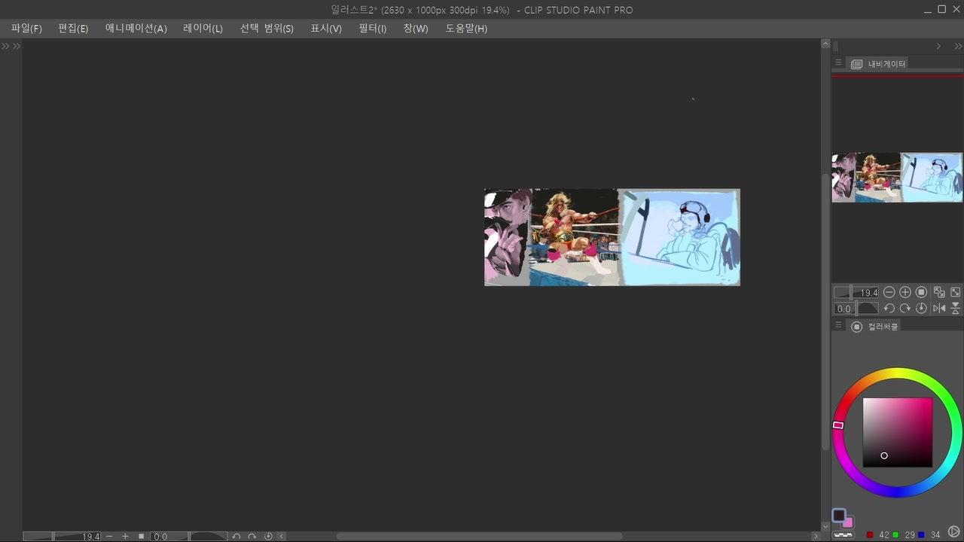Image resolution: width=964 pixels, height=542 pixels.
Task: Open the 파일(F) menu
Action: 26,29
